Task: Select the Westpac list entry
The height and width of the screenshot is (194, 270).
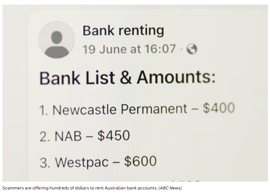Action: coord(98,162)
